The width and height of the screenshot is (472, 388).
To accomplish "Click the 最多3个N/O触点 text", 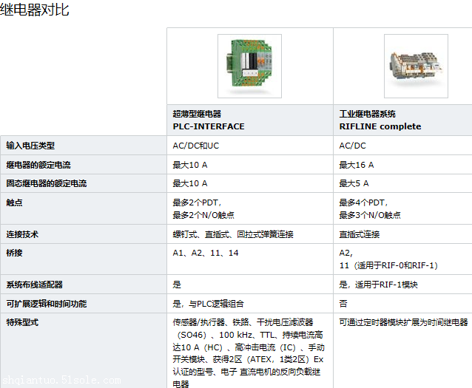I will pos(370,215).
